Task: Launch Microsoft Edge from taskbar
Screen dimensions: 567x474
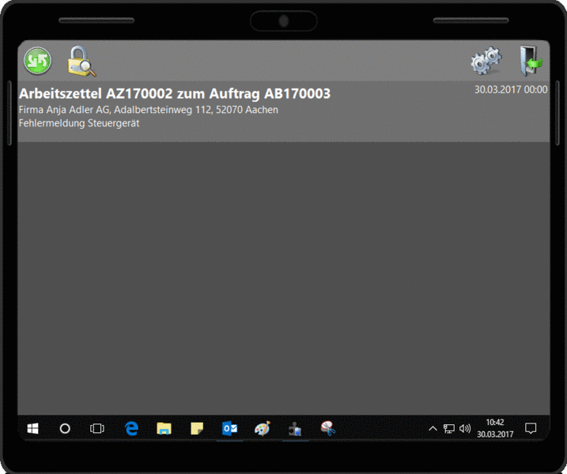Action: click(131, 428)
